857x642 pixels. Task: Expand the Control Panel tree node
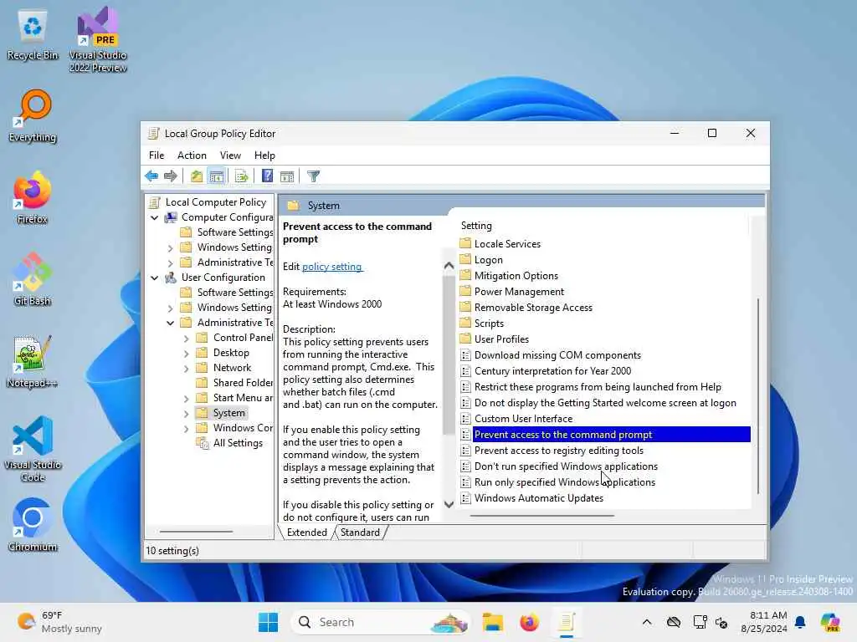pos(187,339)
